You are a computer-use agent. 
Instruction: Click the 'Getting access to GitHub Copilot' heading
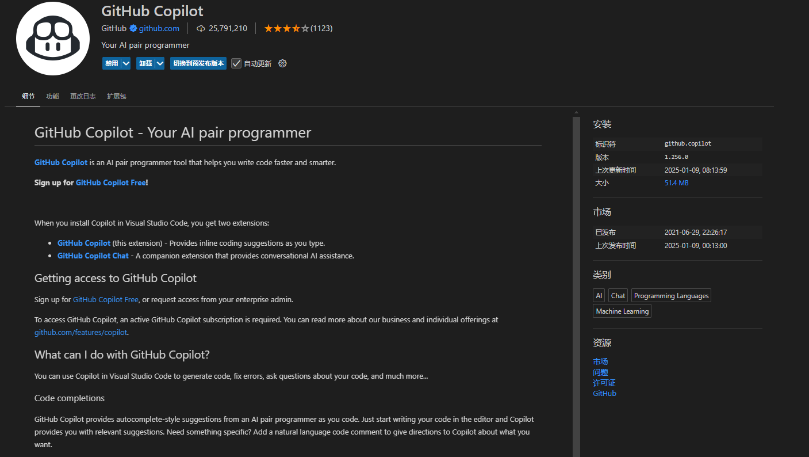pyautogui.click(x=116, y=278)
